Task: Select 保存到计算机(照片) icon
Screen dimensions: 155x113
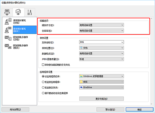Action: click(8, 30)
